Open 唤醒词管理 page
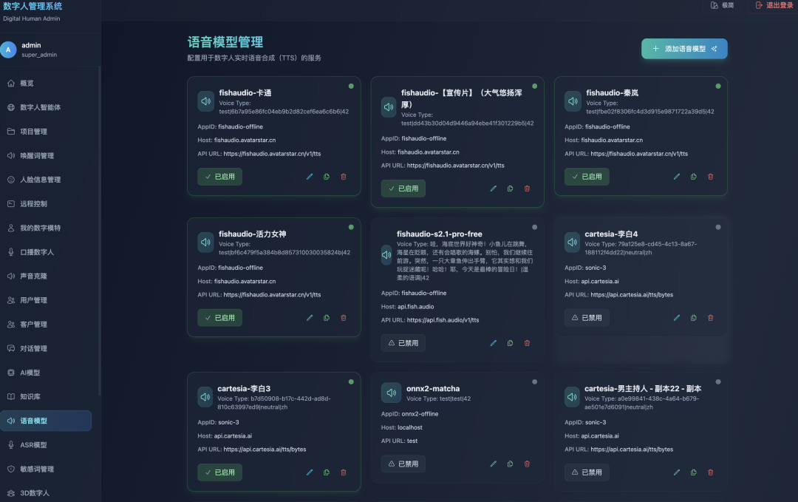 pos(46,156)
